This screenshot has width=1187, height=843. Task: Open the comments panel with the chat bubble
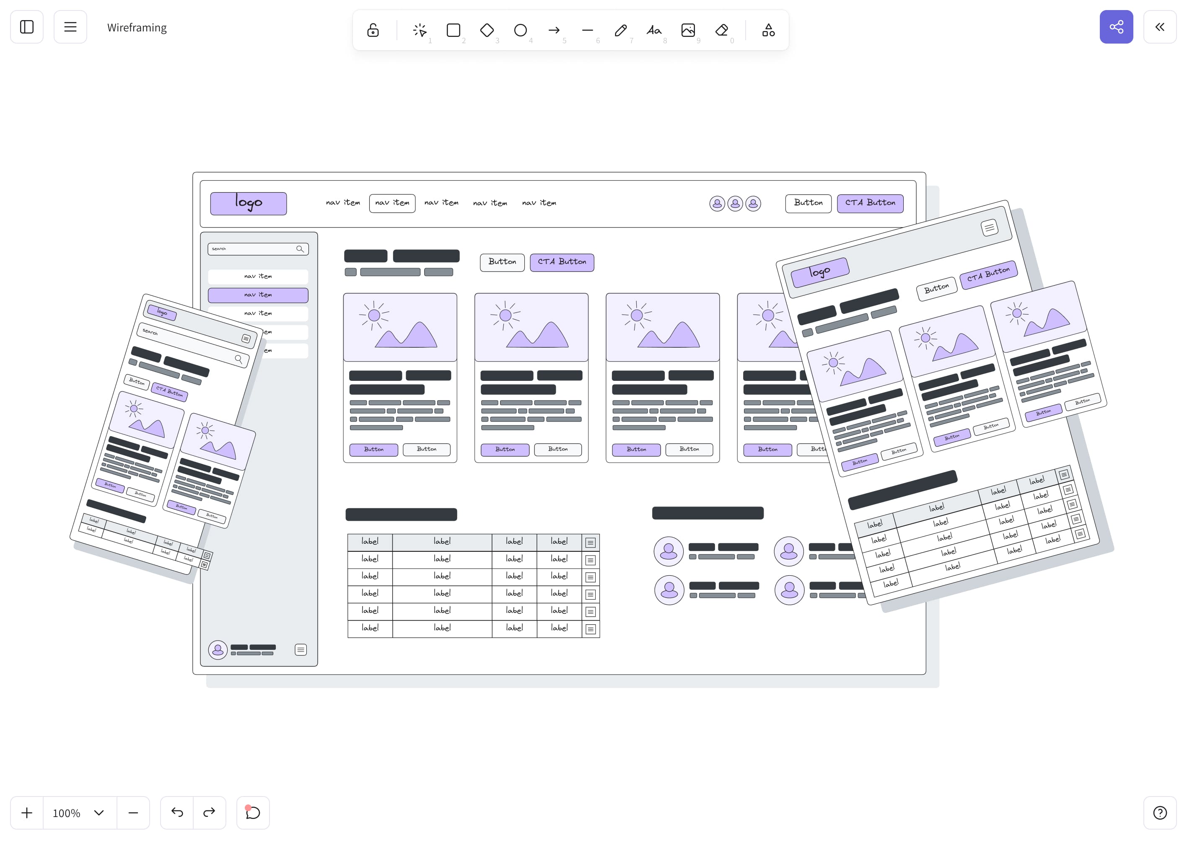pyautogui.click(x=253, y=812)
